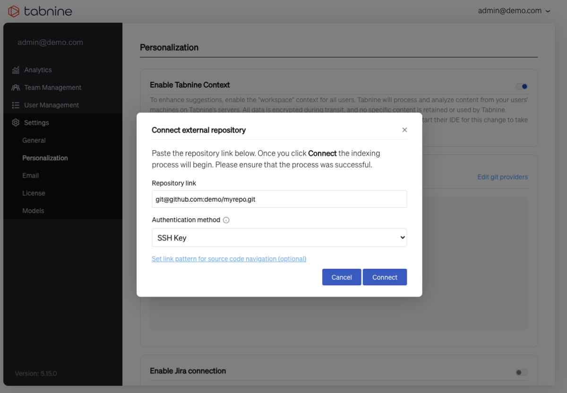Click the Tabnine logo icon
Image resolution: width=567 pixels, height=393 pixels.
click(x=14, y=11)
